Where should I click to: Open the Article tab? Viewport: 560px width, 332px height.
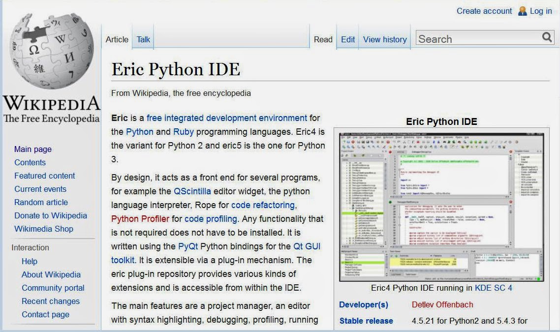point(117,39)
